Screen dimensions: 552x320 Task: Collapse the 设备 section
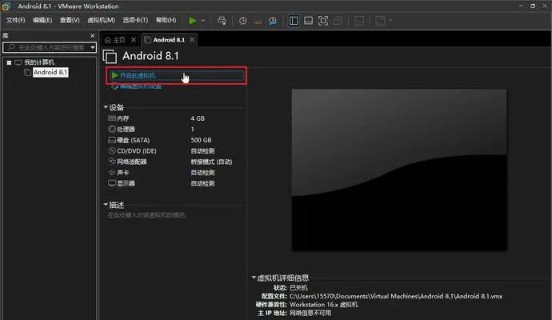106,107
